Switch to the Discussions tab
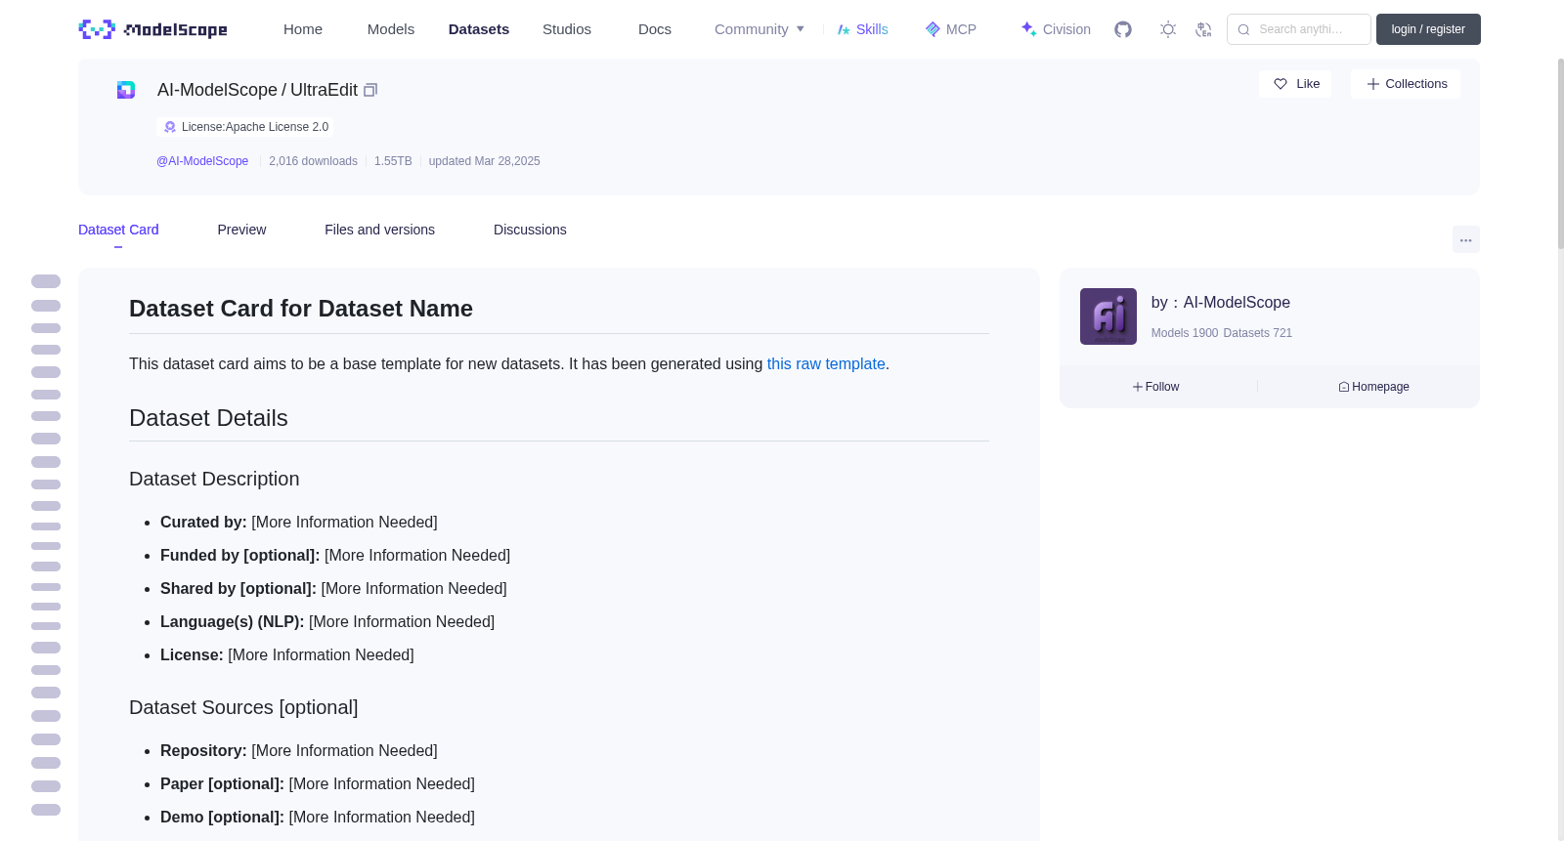Viewport: 1564px width, 841px height. pyautogui.click(x=530, y=230)
